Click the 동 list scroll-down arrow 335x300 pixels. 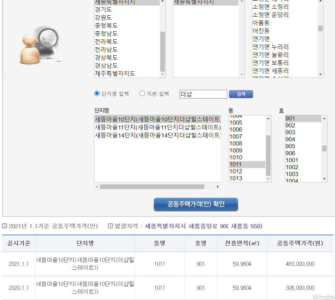point(268,179)
